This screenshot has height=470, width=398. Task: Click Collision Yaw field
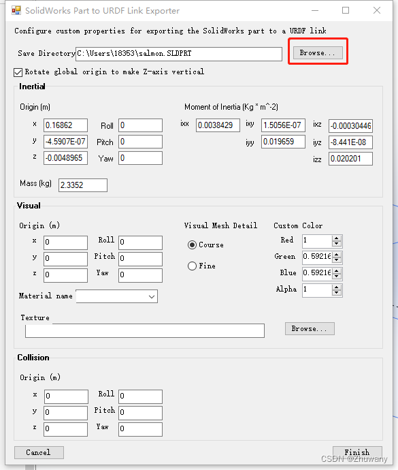coord(140,429)
